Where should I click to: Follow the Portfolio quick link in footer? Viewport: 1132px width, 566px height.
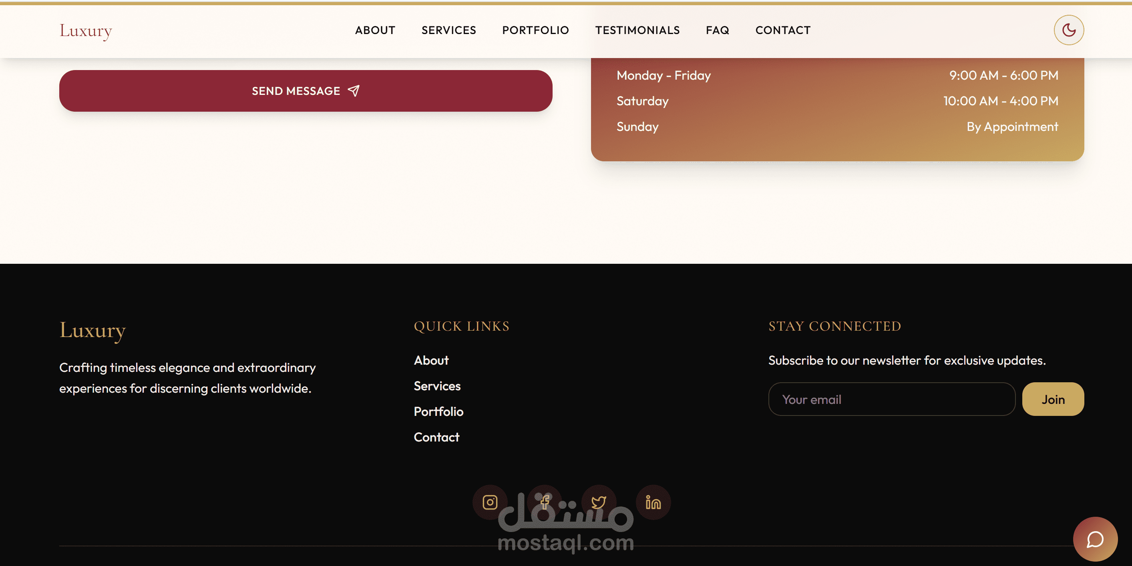pos(438,411)
